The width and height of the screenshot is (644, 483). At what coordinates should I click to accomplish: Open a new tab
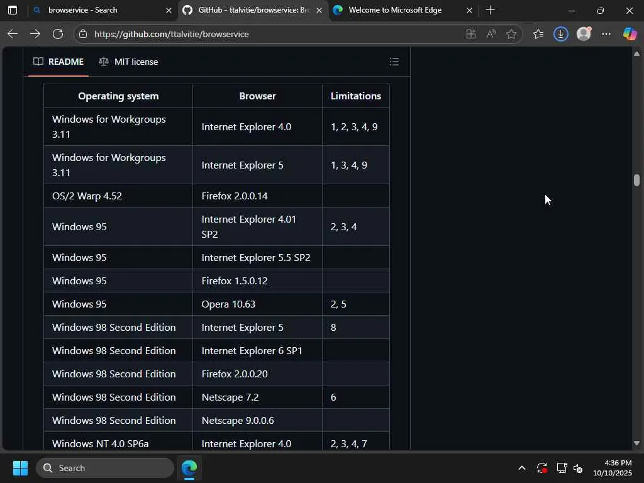tap(490, 10)
